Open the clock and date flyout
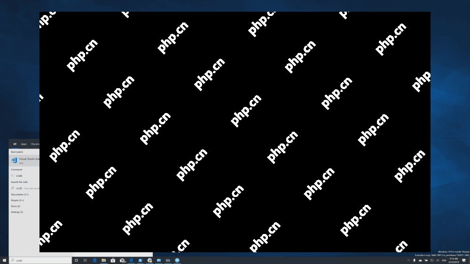Viewport: 470px width, 264px height. click(454, 260)
